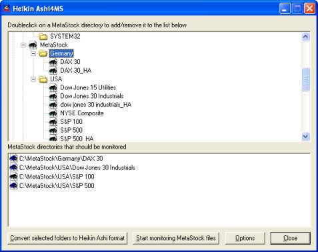Click Convert selected folders to Heikin Ashi format
318x252 pixels.
67,238
